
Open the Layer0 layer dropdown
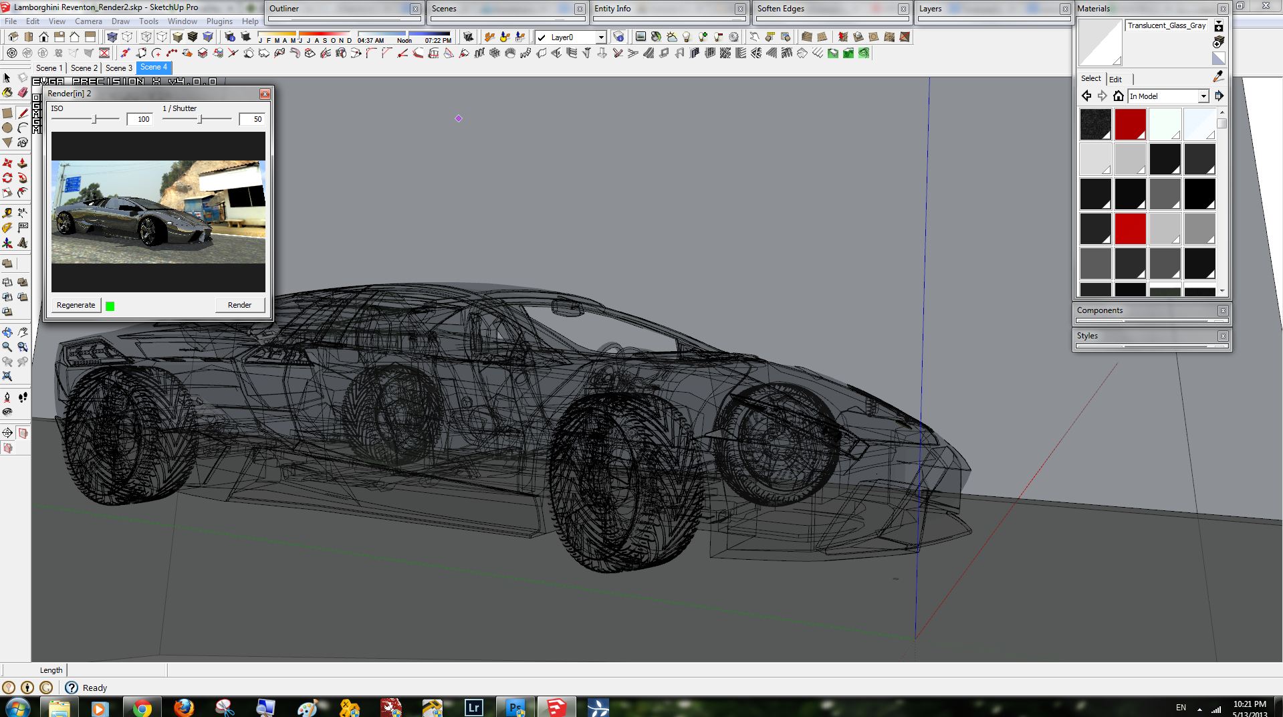(600, 37)
